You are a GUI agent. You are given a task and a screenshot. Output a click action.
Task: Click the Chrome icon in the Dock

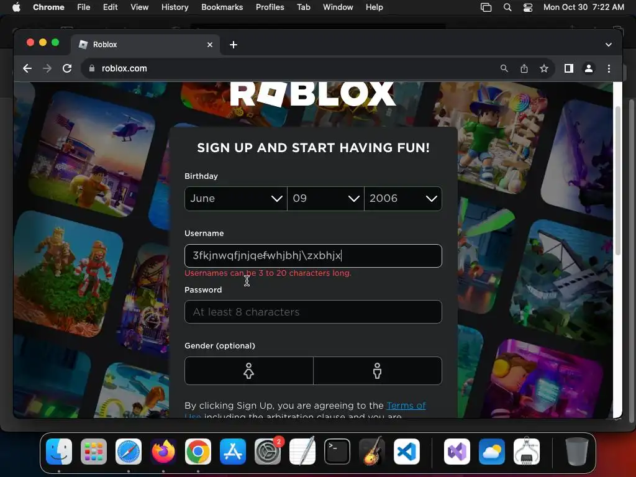pos(198,452)
